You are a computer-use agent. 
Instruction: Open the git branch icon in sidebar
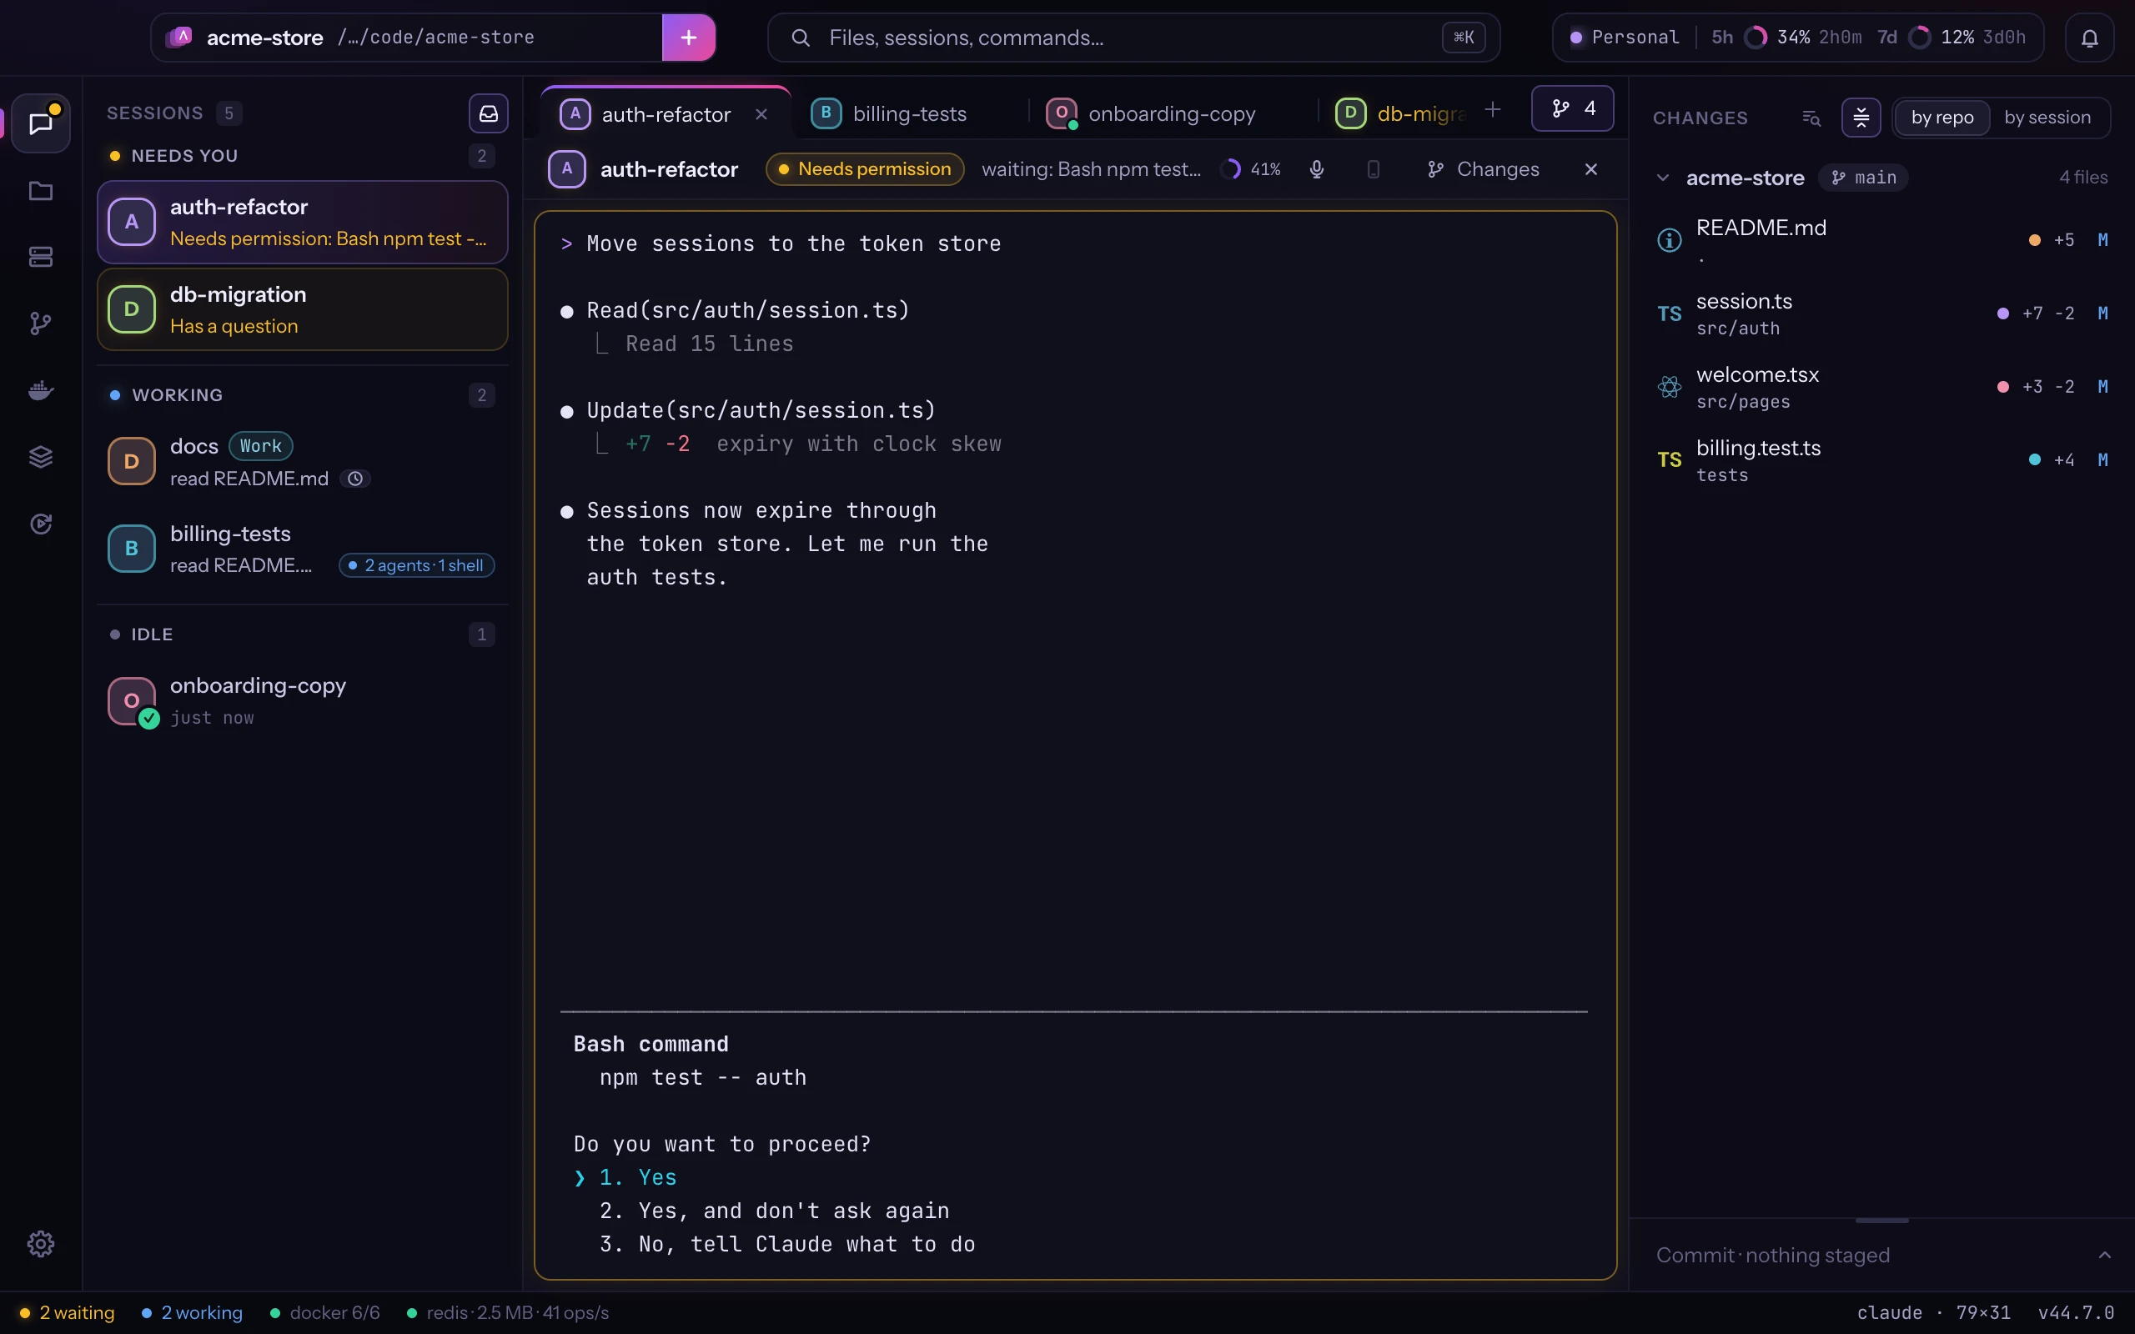41,323
